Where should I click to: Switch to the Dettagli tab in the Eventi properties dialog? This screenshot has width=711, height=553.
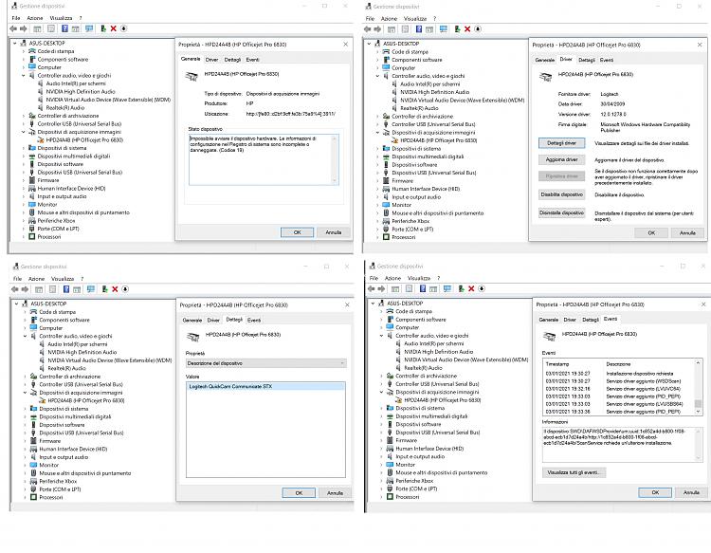pos(591,320)
